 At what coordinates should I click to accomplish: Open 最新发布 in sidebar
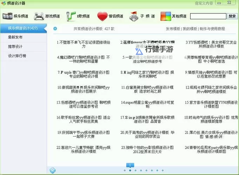click(23, 37)
